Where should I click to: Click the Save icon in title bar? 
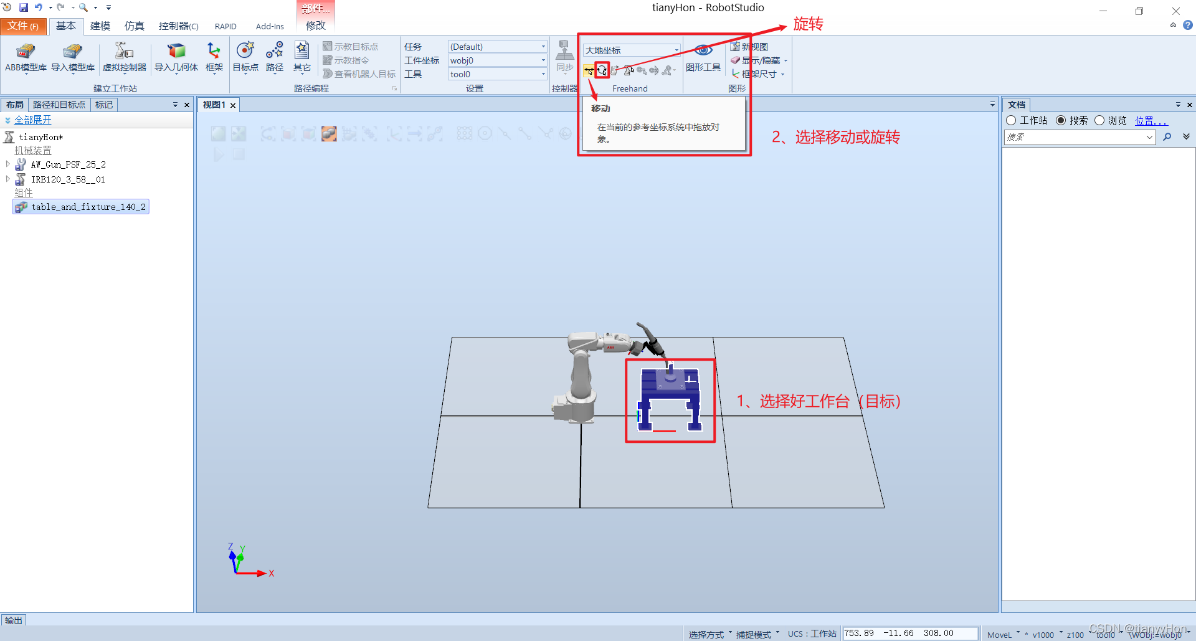point(24,7)
